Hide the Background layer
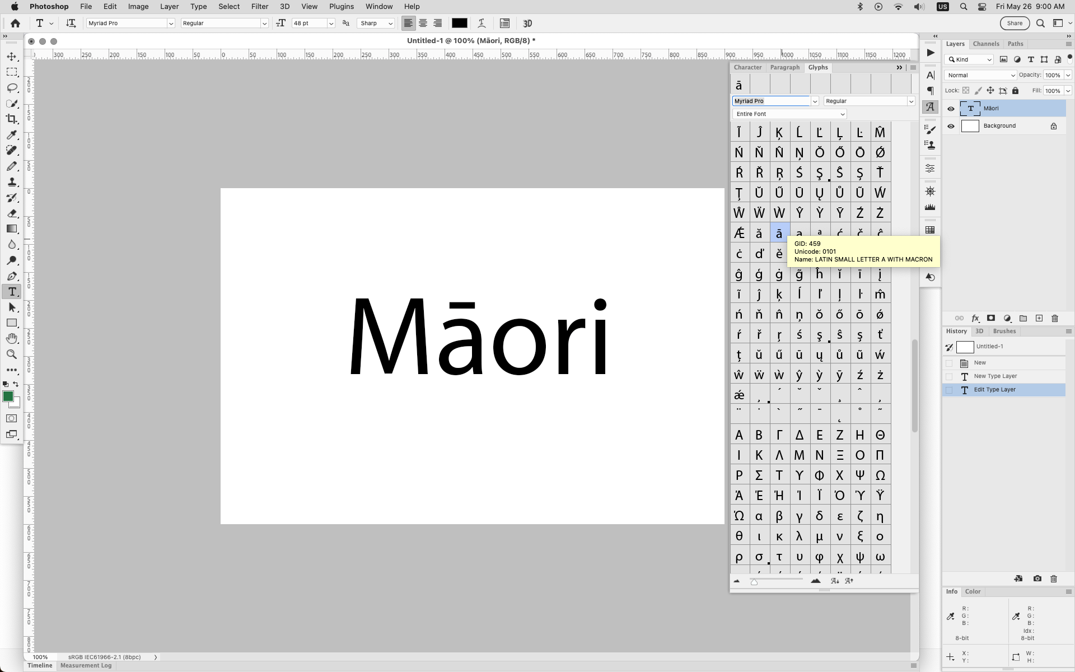 [x=951, y=126]
